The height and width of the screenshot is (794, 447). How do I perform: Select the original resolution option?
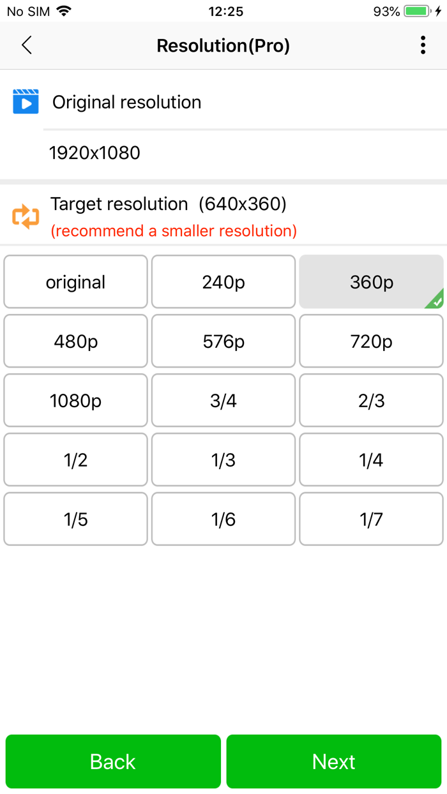[75, 281]
